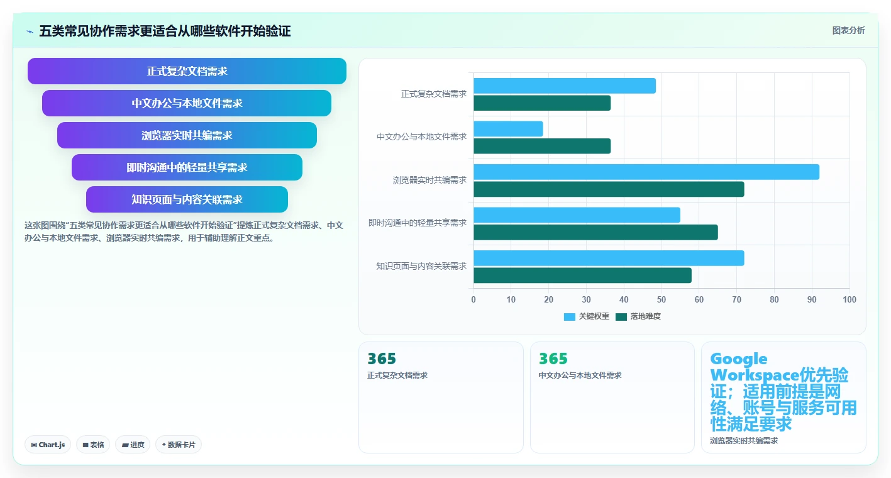Select the 浏览器实时共编需求 funnel bar

pos(187,135)
